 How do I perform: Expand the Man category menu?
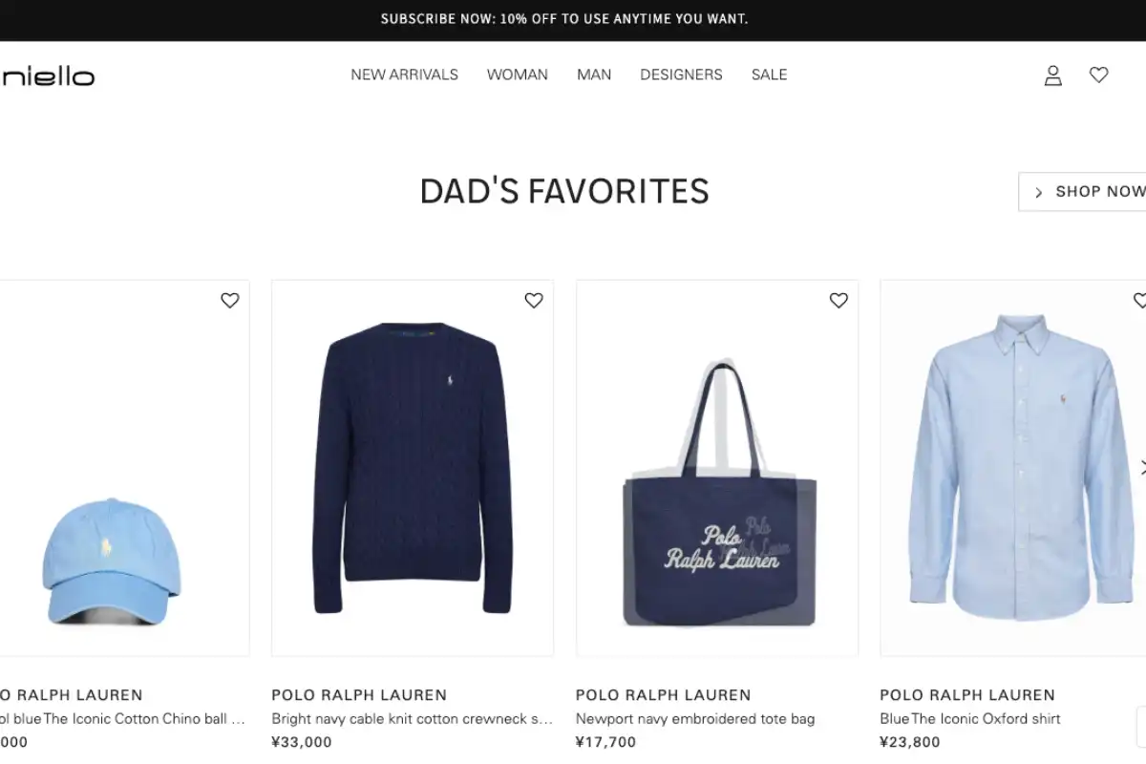coord(593,74)
